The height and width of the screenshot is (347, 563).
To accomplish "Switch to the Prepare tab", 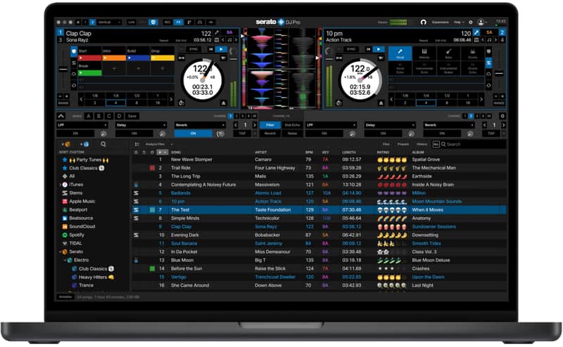I will (403, 144).
